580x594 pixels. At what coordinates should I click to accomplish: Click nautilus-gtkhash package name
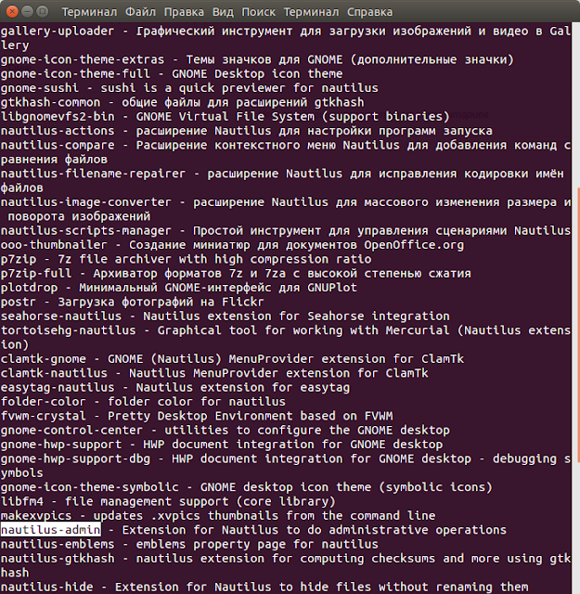point(58,559)
